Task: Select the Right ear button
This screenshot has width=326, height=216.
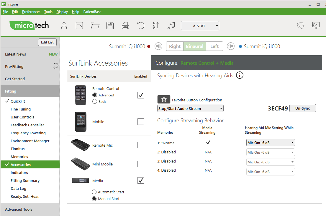Action: point(175,46)
